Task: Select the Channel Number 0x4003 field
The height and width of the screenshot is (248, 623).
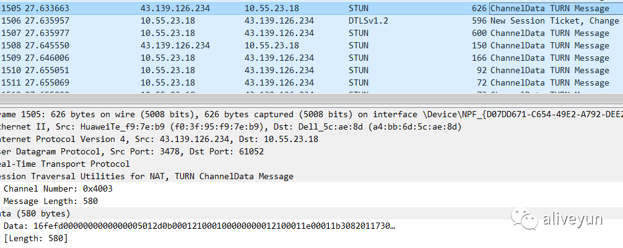Action: (x=58, y=188)
